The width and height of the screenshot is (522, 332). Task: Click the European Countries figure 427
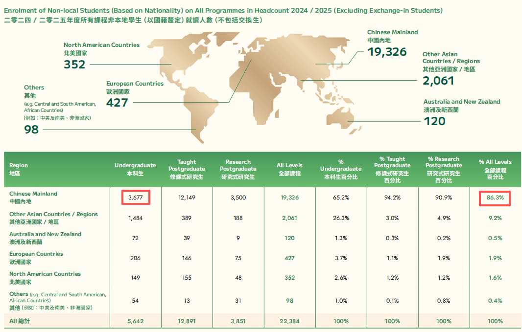click(x=117, y=104)
